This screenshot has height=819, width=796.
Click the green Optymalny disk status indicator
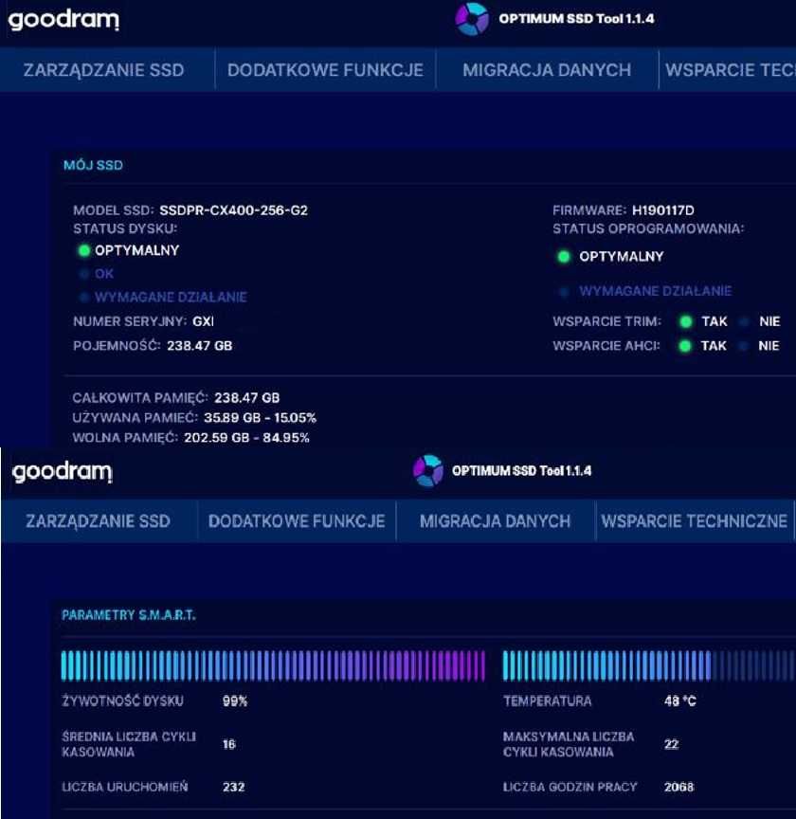pyautogui.click(x=84, y=250)
